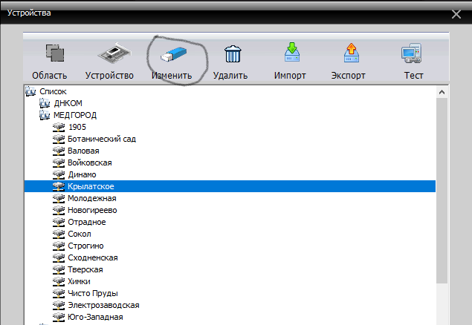Click the device icon beside Сокол
472x325 pixels.
(x=59, y=234)
